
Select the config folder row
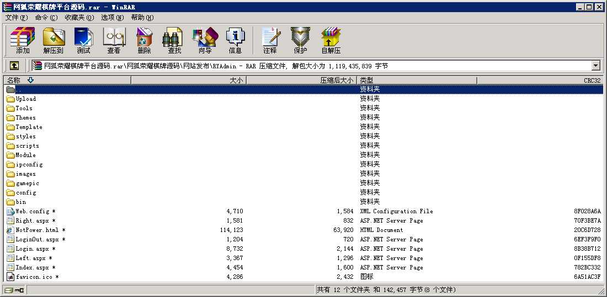click(303, 193)
